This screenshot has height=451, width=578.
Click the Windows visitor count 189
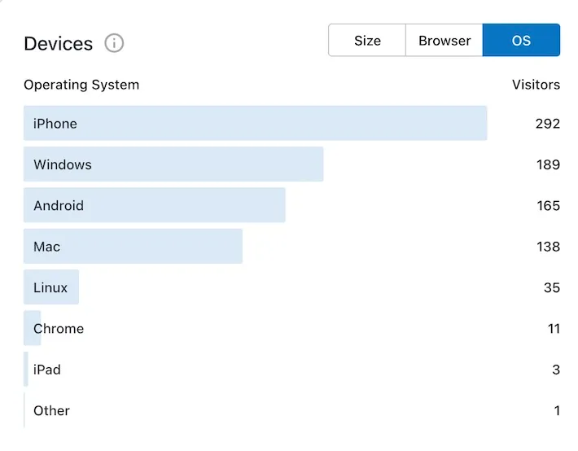click(548, 164)
